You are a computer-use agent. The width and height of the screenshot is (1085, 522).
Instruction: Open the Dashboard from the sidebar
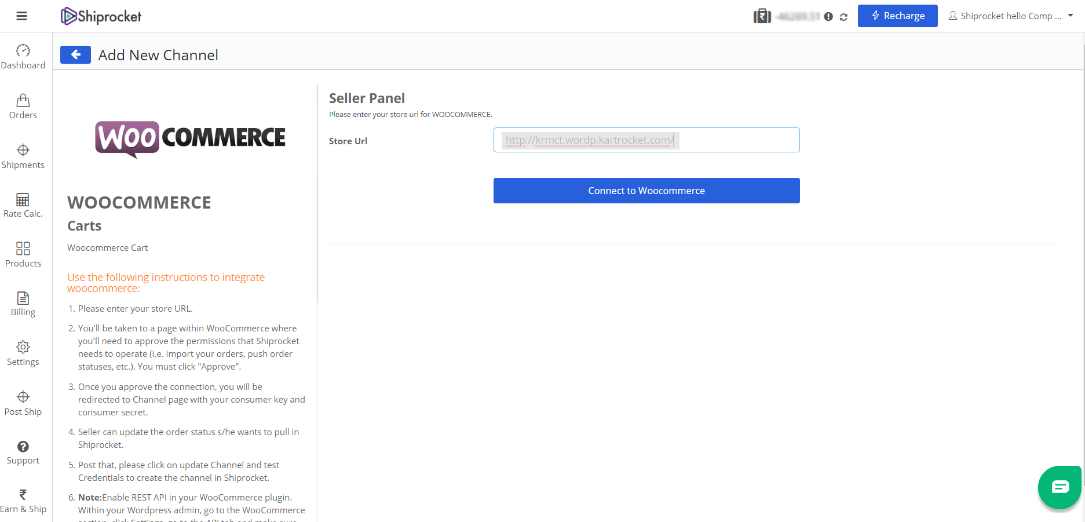(23, 56)
